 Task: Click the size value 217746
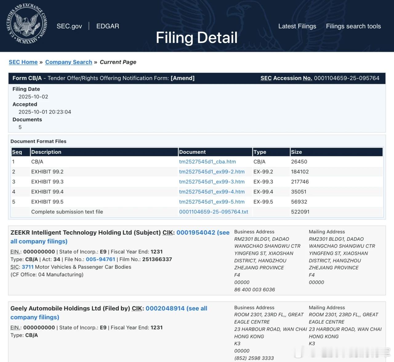[300, 182]
